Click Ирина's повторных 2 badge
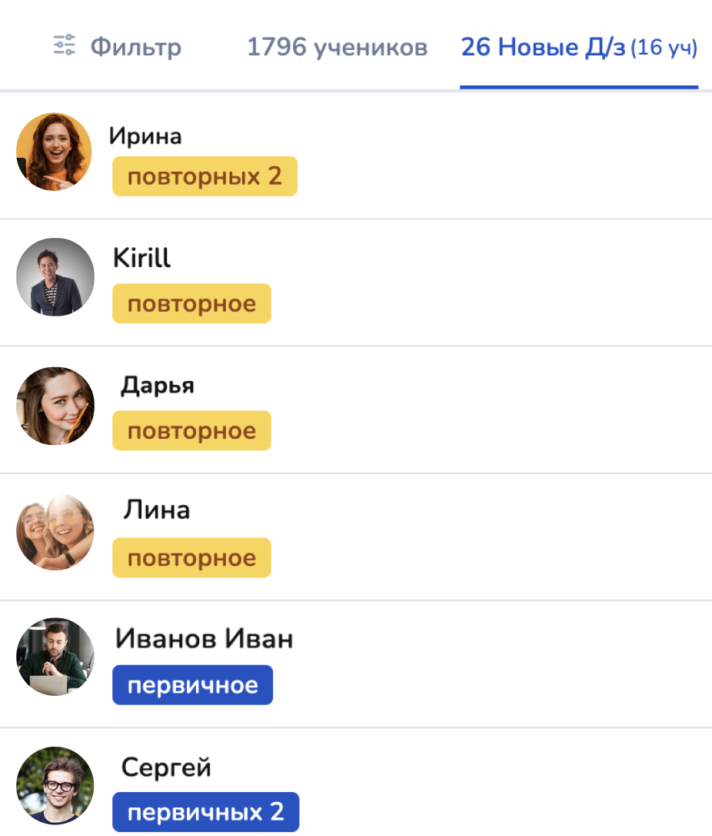The height and width of the screenshot is (836, 712). (205, 177)
